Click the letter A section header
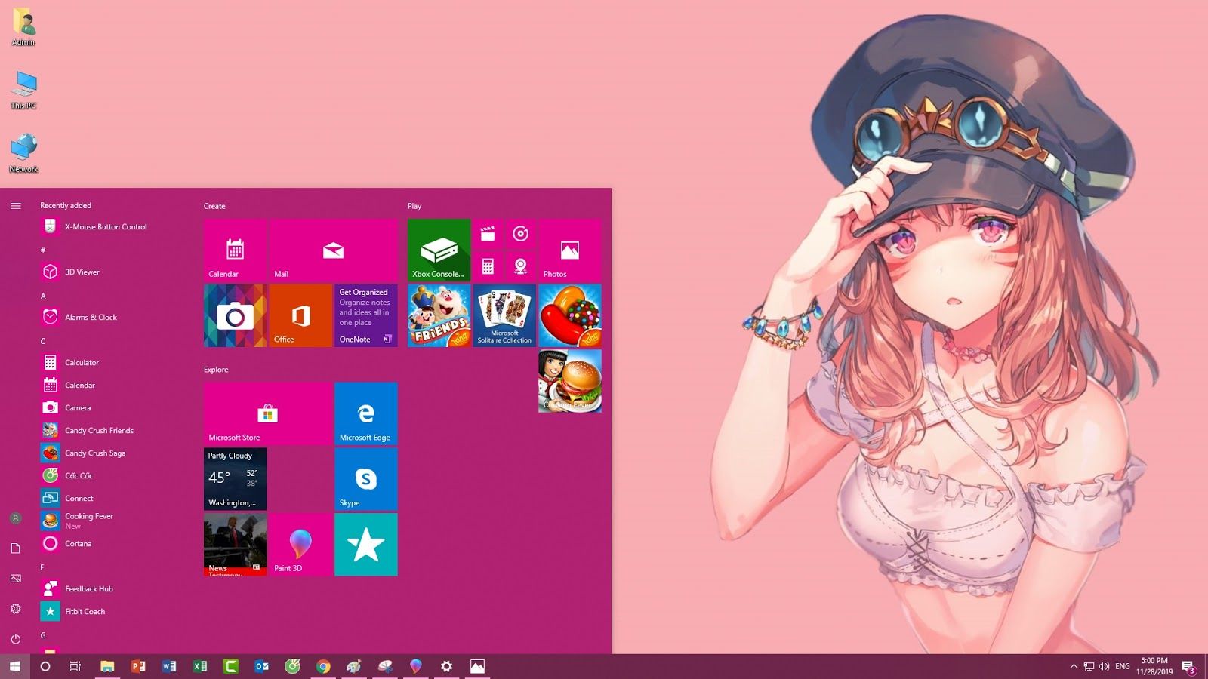The height and width of the screenshot is (679, 1208). pos(43,296)
